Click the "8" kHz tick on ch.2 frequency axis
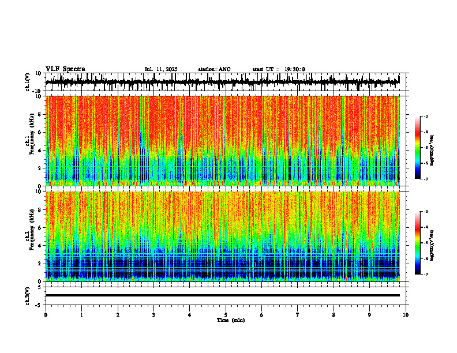Screen dimensions: 457x353 (x=40, y=210)
